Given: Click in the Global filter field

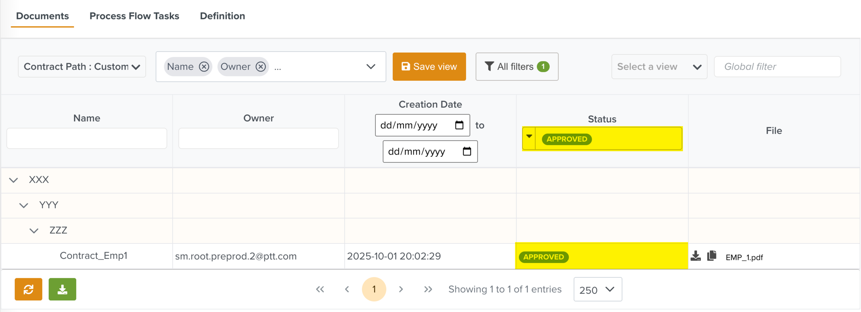Looking at the screenshot, I should pyautogui.click(x=777, y=66).
